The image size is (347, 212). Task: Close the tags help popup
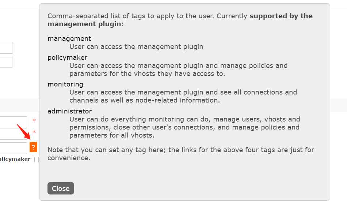(x=61, y=188)
